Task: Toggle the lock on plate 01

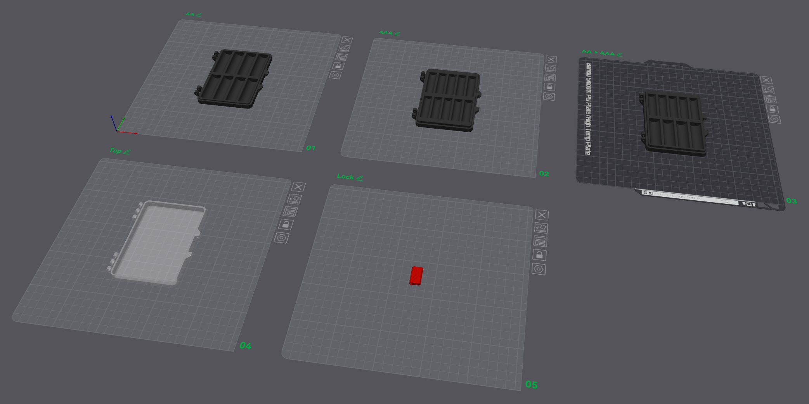Action: click(x=338, y=66)
